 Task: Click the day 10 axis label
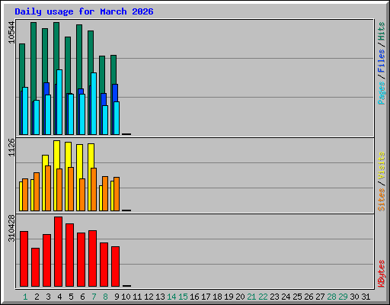126,297
